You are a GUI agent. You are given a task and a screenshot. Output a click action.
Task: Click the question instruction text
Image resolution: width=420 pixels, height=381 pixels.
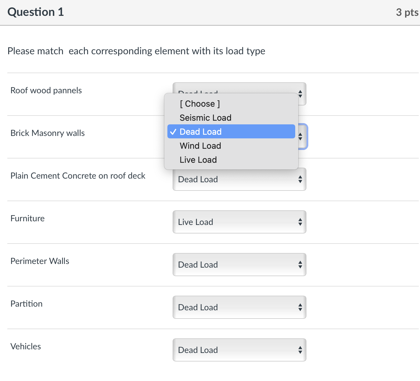[136, 51]
